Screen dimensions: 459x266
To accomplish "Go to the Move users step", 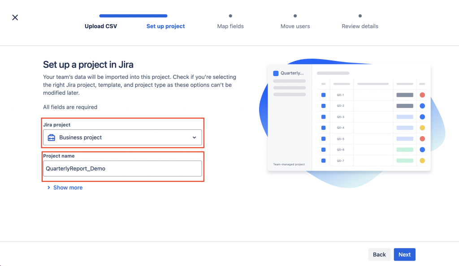I will click(x=295, y=26).
